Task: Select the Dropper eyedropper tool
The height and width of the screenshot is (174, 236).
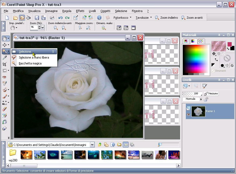Action: pos(5,58)
